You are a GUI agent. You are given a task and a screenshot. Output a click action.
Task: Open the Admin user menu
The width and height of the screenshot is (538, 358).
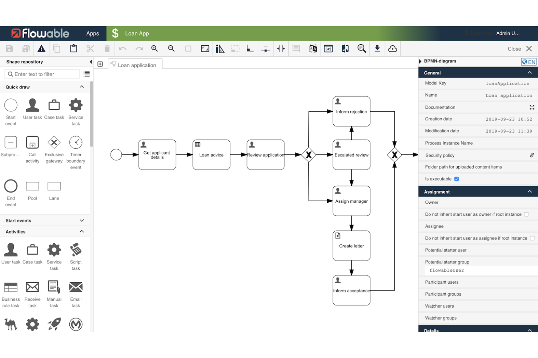[x=508, y=33]
